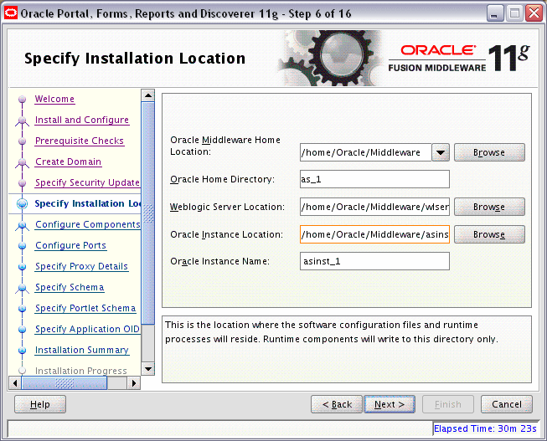Click the steps list scroll left arrow
The image size is (547, 441).
point(14,383)
